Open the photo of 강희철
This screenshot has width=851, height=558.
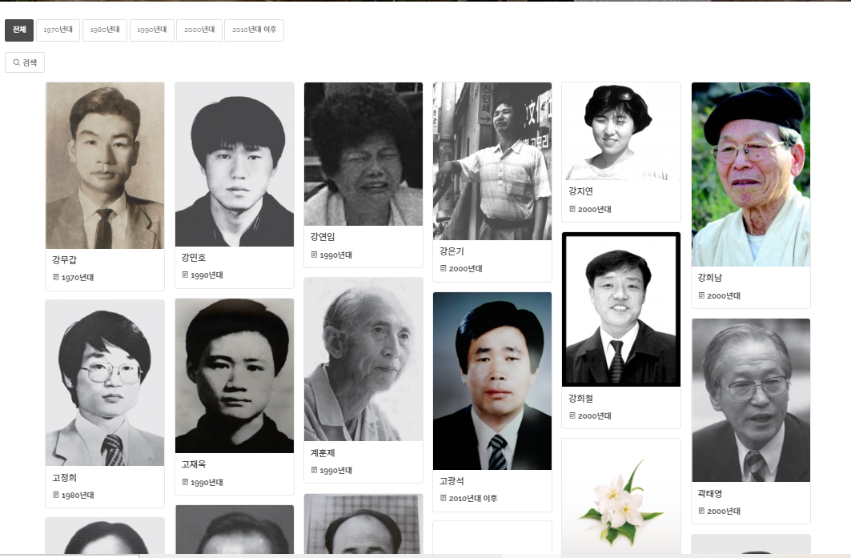[x=621, y=309]
